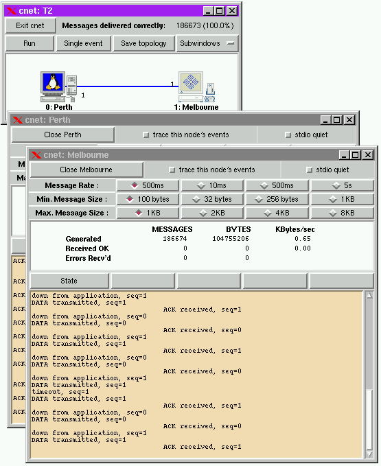Click the Melbourne Sun workstation node icon
The image size is (381, 466).
[197, 87]
